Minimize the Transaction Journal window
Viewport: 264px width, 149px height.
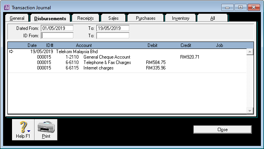click(x=227, y=7)
